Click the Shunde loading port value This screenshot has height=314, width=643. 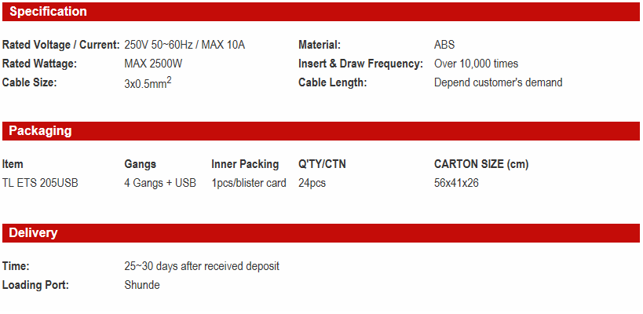coord(142,285)
